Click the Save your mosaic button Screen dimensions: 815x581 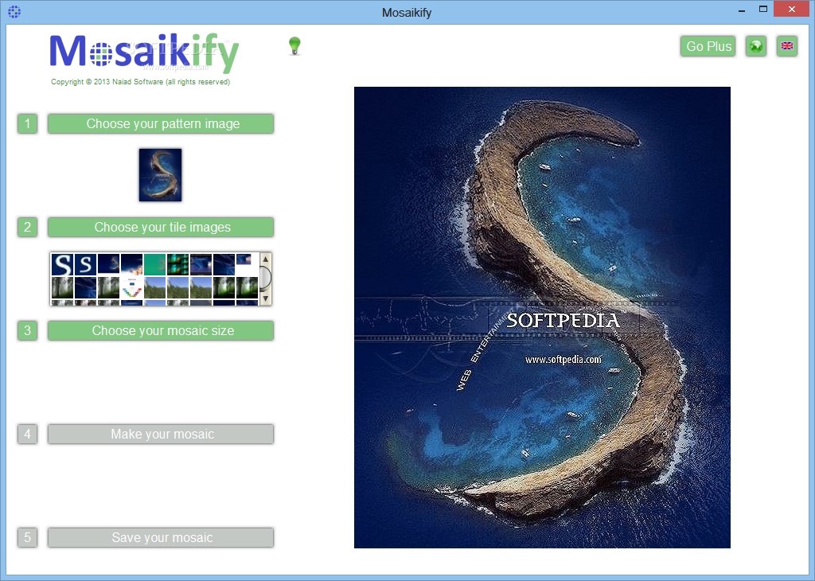[161, 537]
